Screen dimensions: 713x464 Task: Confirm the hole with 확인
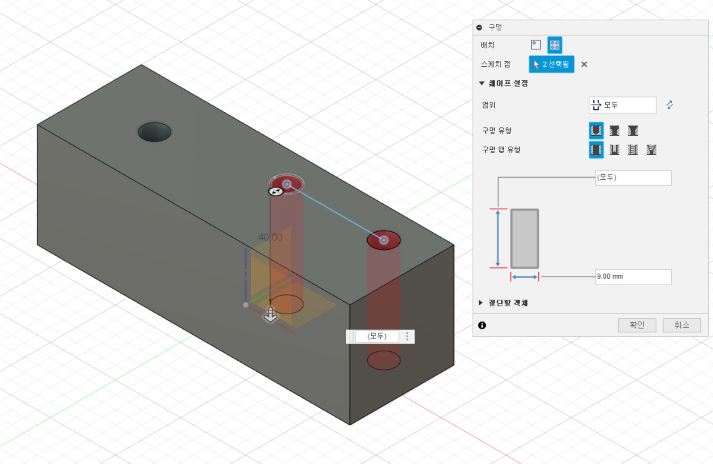pos(637,325)
